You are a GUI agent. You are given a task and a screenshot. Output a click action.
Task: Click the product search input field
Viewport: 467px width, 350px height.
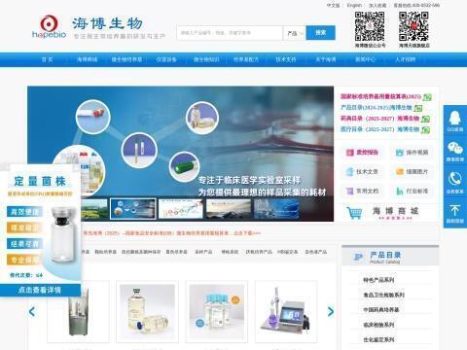230,33
